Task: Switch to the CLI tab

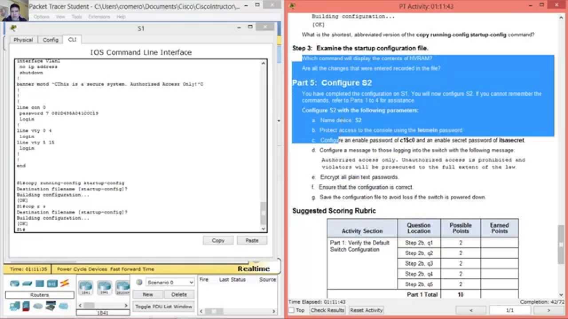Action: point(72,39)
